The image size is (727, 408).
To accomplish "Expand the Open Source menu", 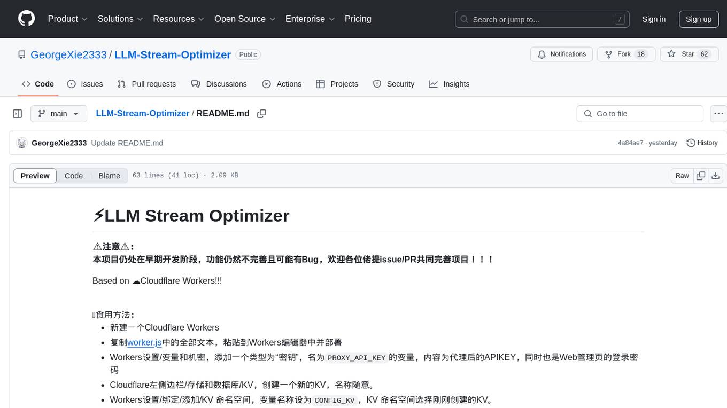I will [x=245, y=19].
